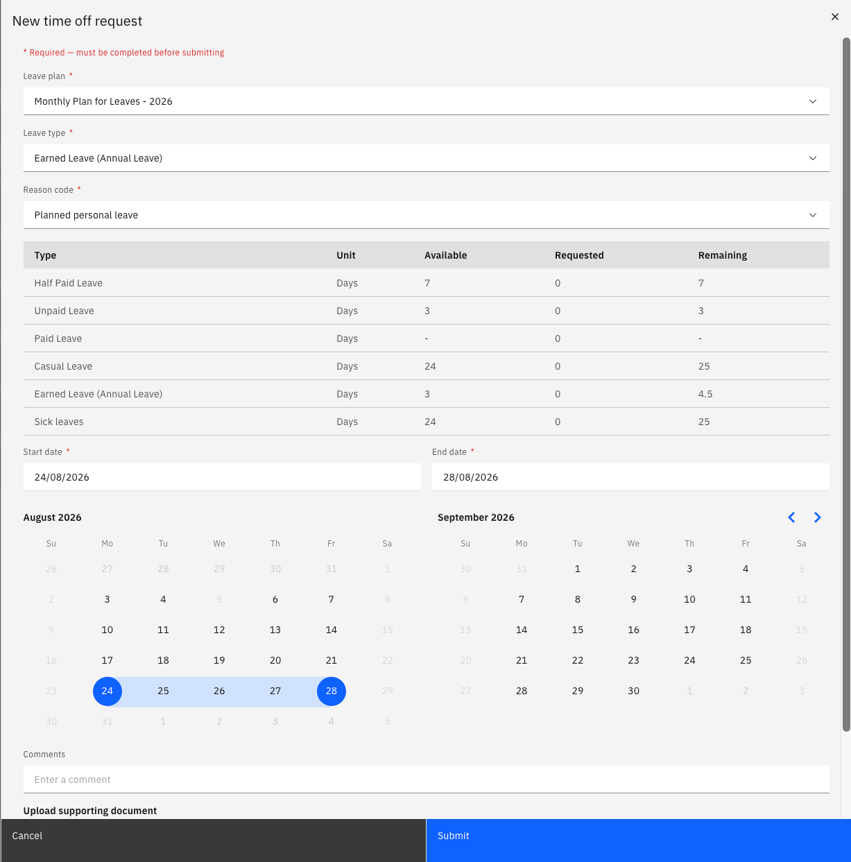The image size is (851, 862).
Task: Pick September 11 in the calendar
Action: click(x=746, y=600)
